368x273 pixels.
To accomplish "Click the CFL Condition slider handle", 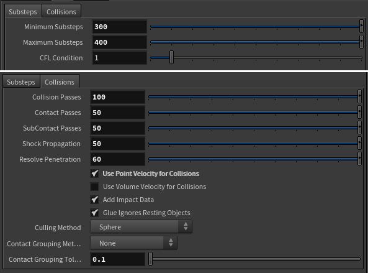I will click(171, 57).
